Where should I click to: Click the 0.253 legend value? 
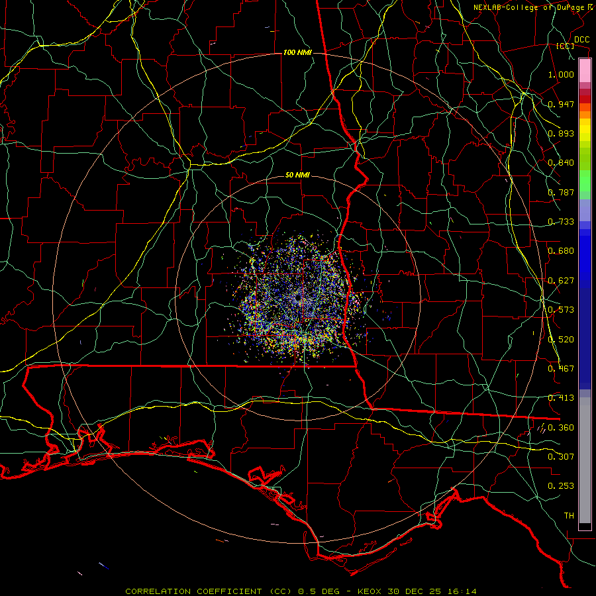(x=561, y=486)
